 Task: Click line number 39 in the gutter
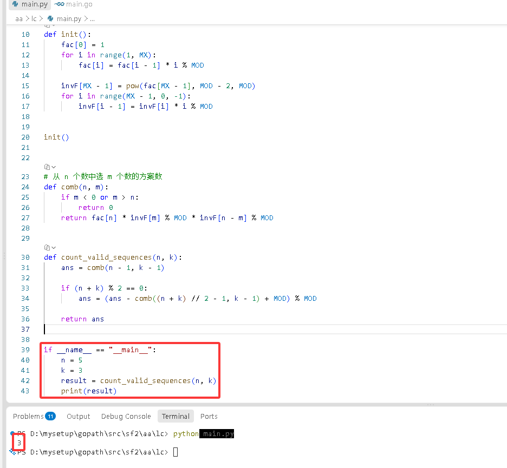(25, 350)
